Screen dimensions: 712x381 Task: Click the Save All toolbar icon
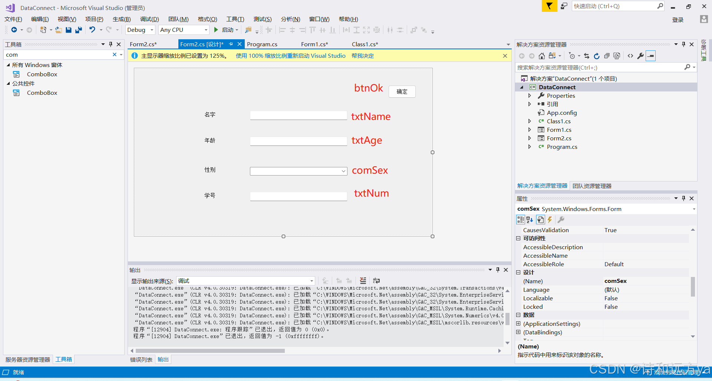pyautogui.click(x=78, y=30)
